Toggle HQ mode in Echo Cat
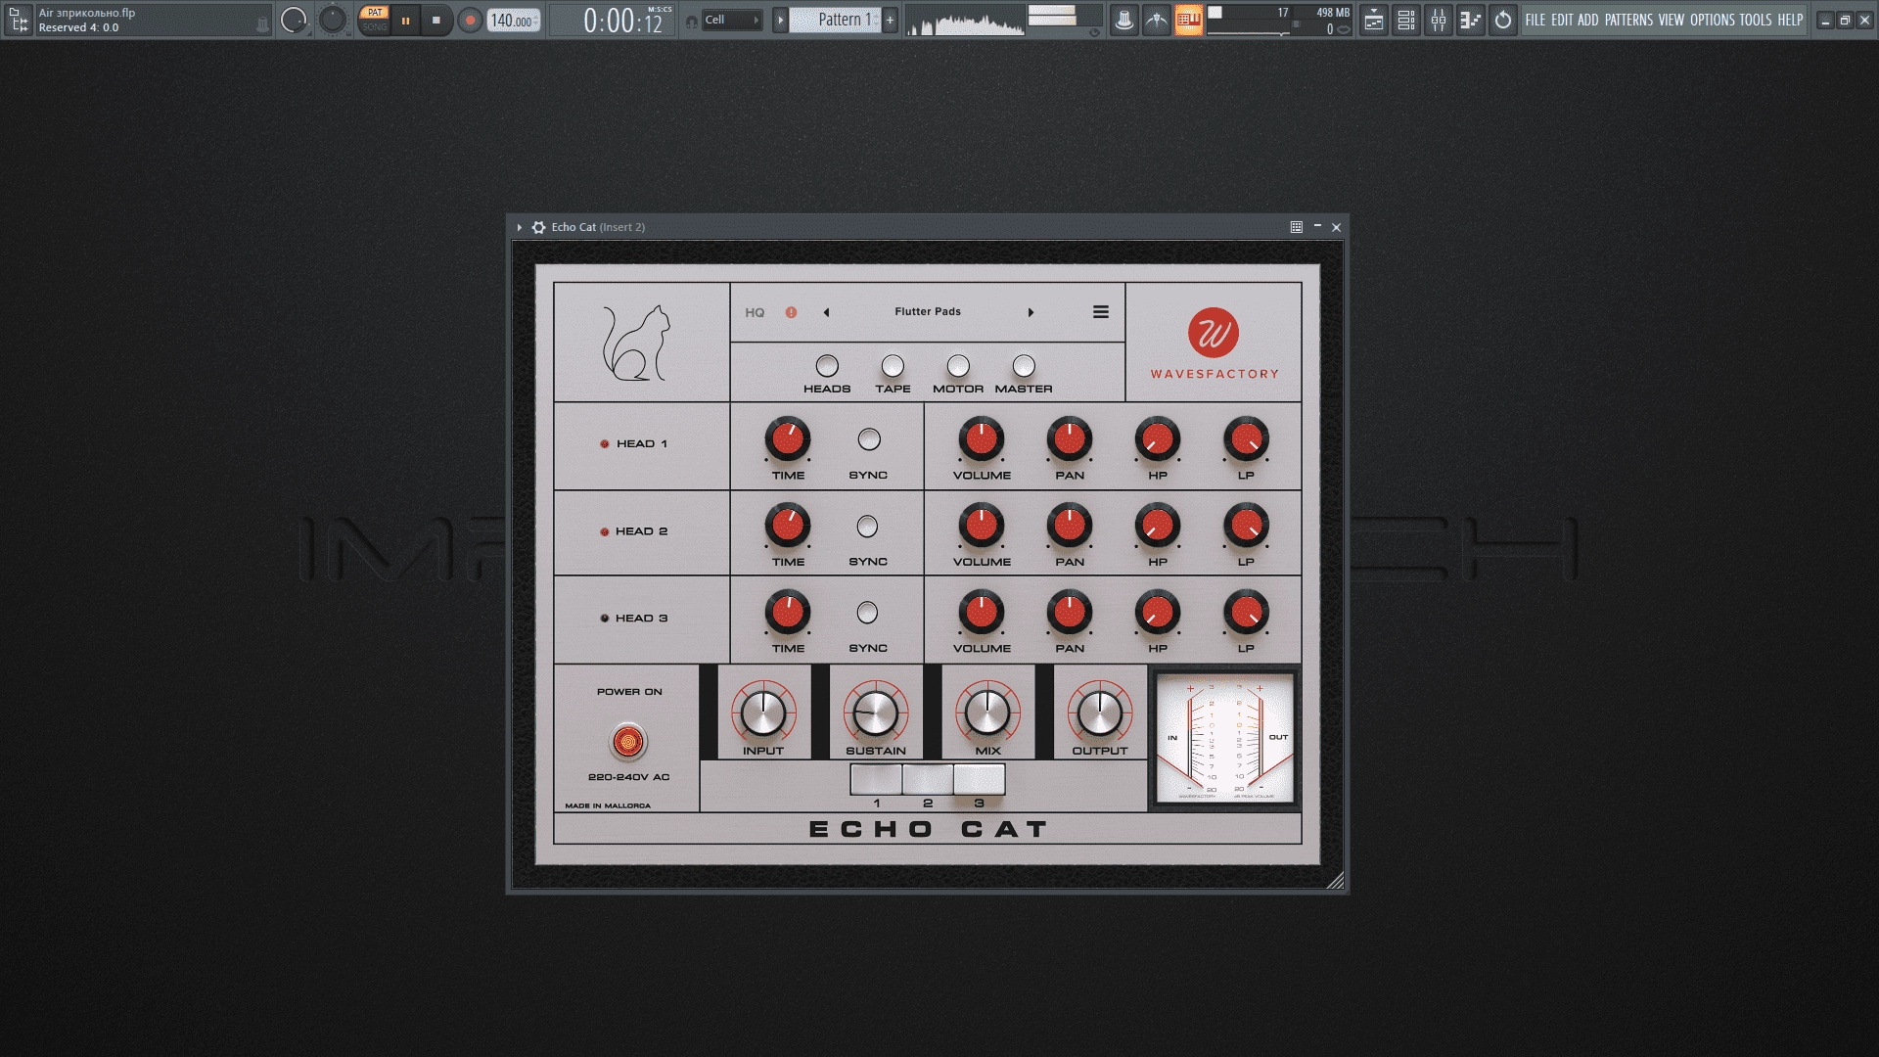1879x1057 pixels. (755, 313)
